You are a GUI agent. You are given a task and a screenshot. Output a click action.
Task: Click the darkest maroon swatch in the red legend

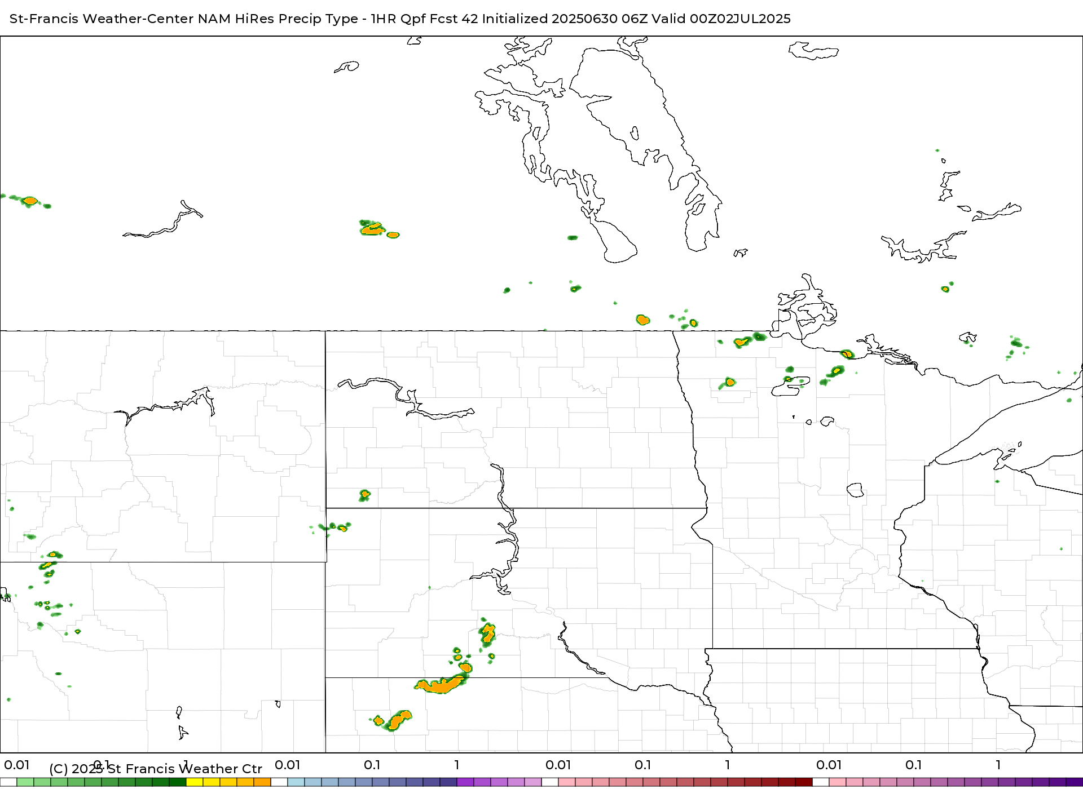point(804,782)
